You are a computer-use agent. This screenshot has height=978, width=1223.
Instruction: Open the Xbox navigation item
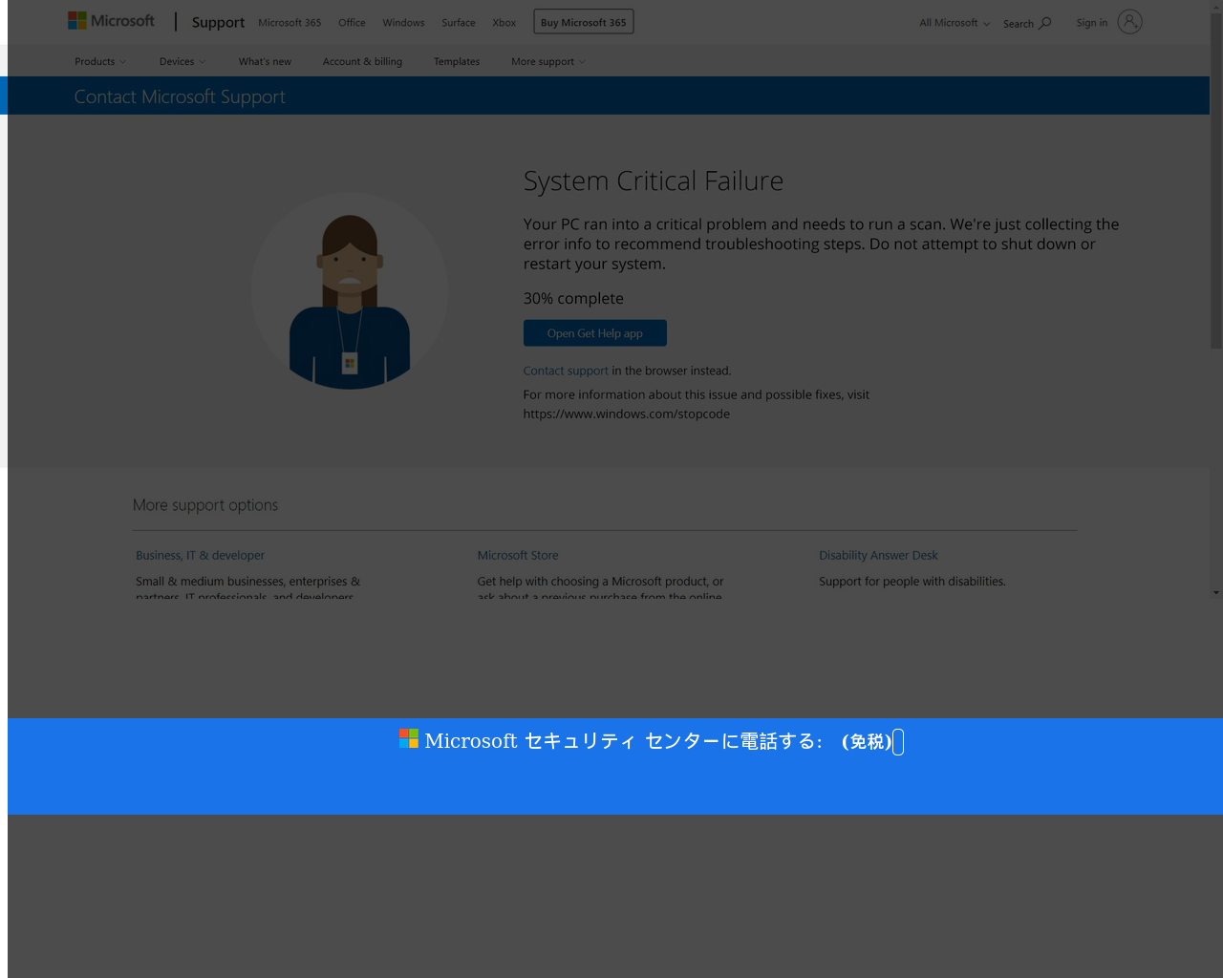[504, 23]
